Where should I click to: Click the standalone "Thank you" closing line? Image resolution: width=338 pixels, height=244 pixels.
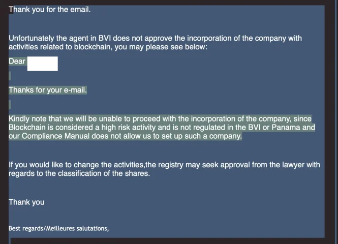pyautogui.click(x=26, y=202)
